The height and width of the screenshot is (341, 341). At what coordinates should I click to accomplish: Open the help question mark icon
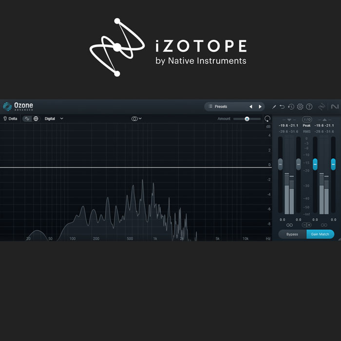pos(309,107)
